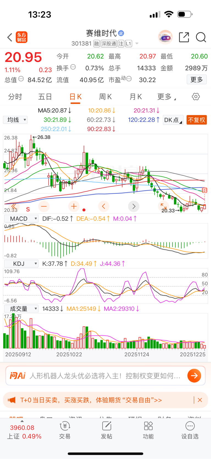Image resolution: width=211 pixels, height=459 pixels.
Task: Tap the 换手 info bubble icon
Action: coord(73,67)
